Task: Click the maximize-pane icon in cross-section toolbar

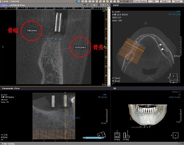Action: (108, 5)
